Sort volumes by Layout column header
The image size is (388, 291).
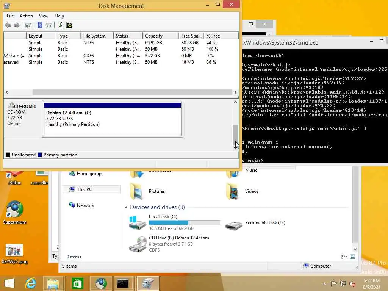41,36
